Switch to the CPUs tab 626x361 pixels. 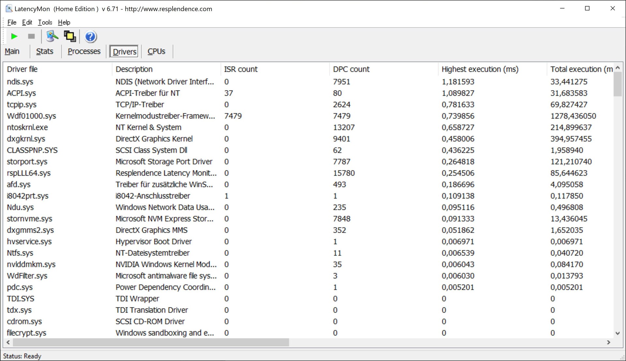(156, 51)
